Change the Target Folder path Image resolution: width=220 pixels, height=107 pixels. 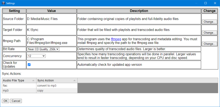[210, 33]
